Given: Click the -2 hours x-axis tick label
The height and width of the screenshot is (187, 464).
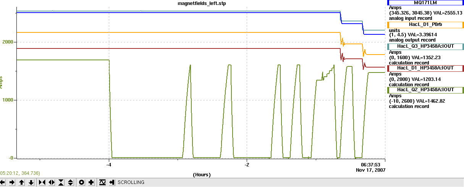Looking at the screenshot, I should click(x=247, y=165).
